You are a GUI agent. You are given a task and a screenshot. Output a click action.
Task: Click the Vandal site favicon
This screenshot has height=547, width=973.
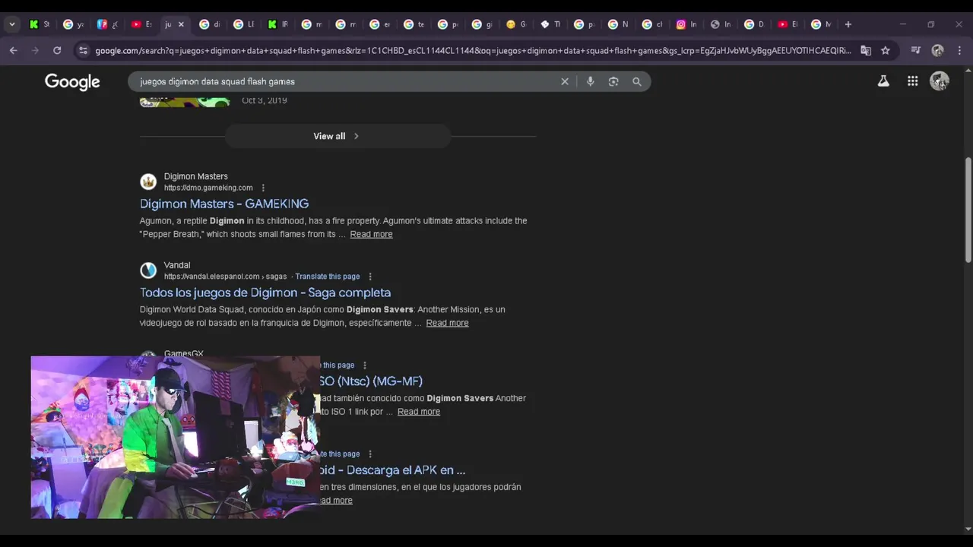(148, 270)
